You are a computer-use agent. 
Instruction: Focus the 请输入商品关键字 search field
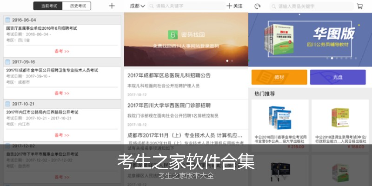pos(311,7)
